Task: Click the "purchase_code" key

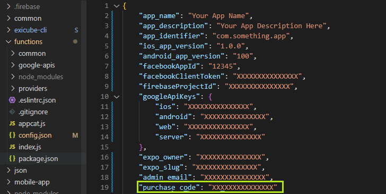Action: click(170, 188)
